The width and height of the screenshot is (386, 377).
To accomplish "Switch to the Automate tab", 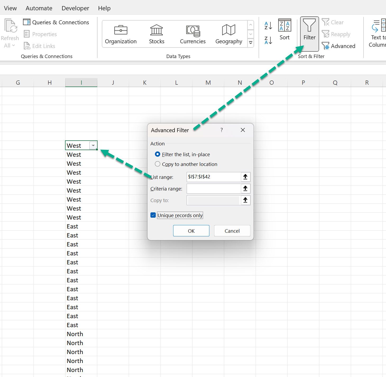I will click(x=39, y=8).
